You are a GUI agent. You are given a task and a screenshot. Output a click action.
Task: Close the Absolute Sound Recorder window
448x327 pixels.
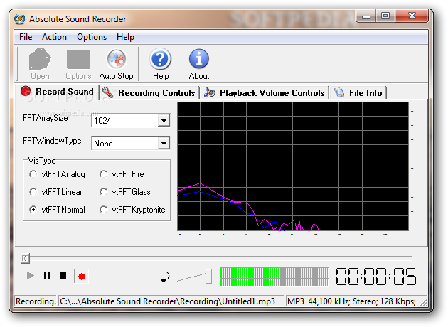(x=412, y=16)
